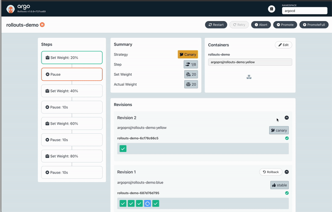Screen dimensions: 332x212
Task: Click the Actual Weight 20 badge
Action: pos(191,84)
